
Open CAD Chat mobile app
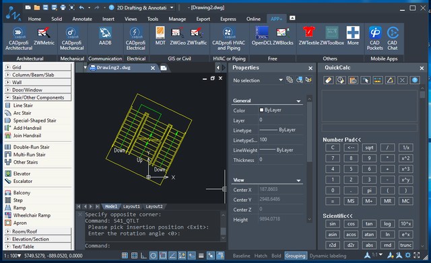[392, 39]
